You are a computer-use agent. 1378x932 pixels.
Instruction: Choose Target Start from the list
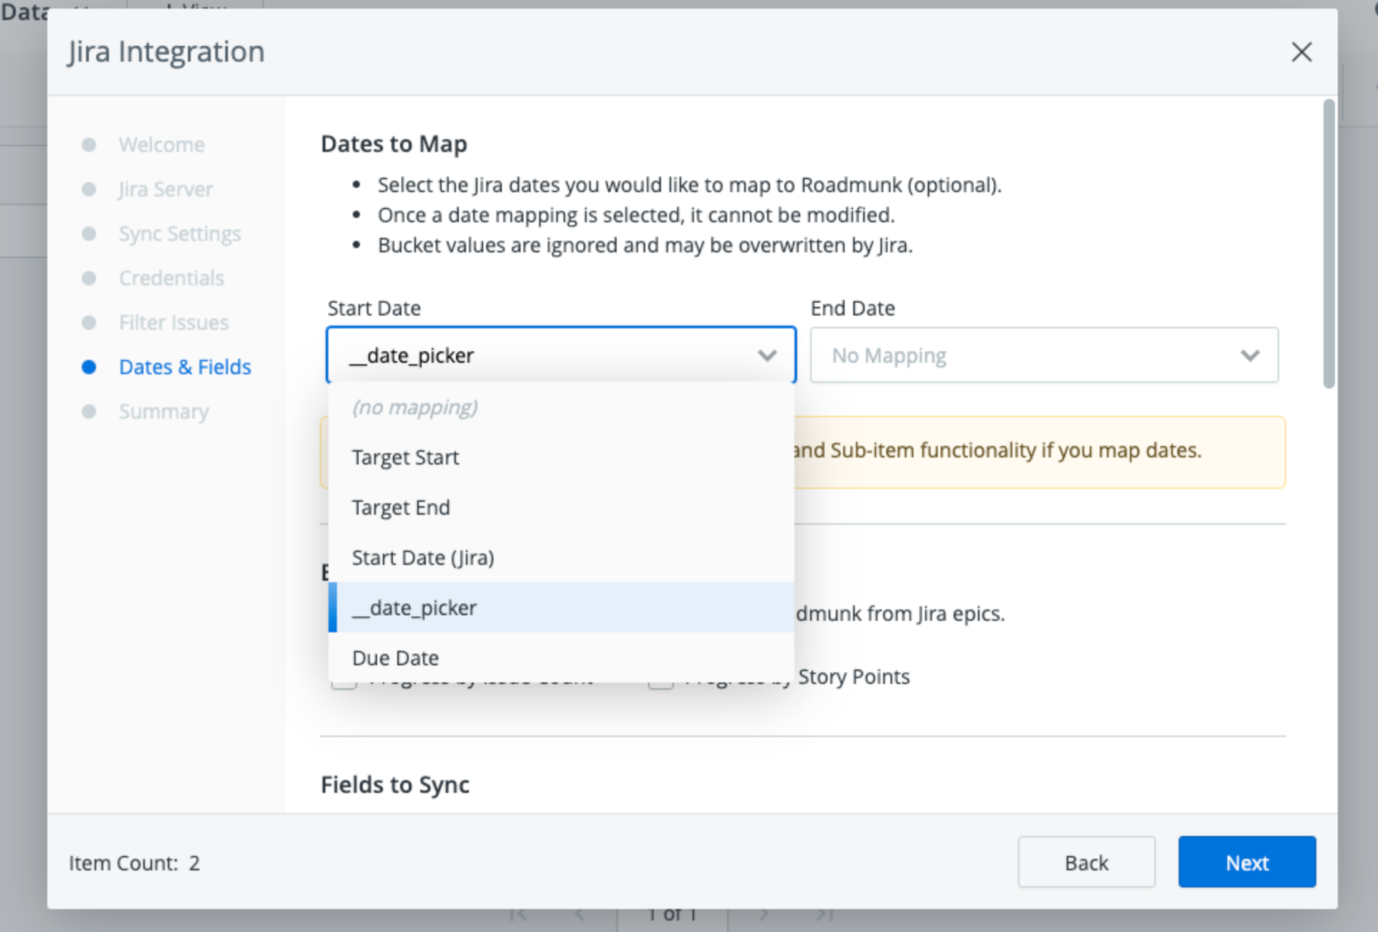click(x=561, y=457)
